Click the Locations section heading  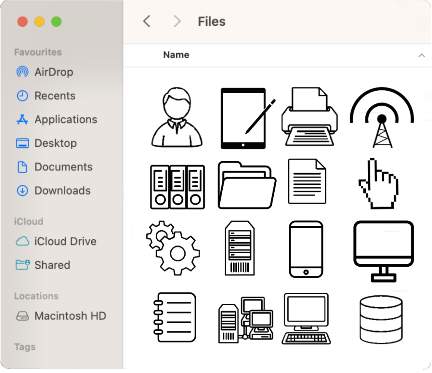click(36, 296)
